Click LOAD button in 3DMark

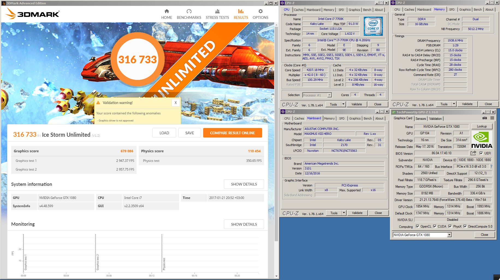[x=164, y=133]
